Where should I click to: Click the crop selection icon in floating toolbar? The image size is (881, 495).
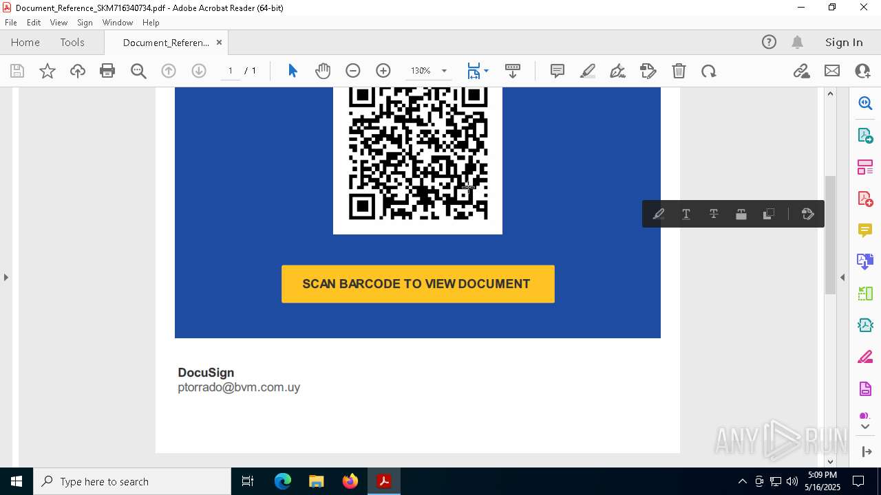pyautogui.click(x=769, y=214)
